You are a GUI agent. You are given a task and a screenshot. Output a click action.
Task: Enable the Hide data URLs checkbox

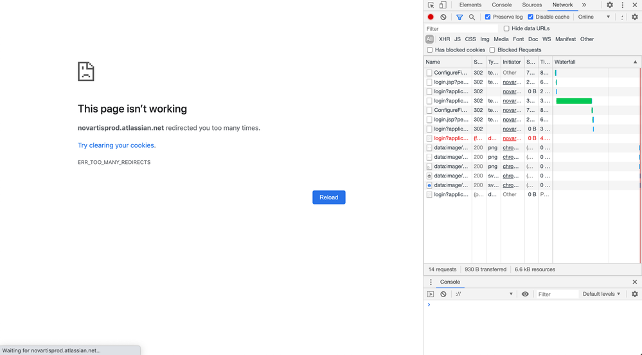pos(506,29)
